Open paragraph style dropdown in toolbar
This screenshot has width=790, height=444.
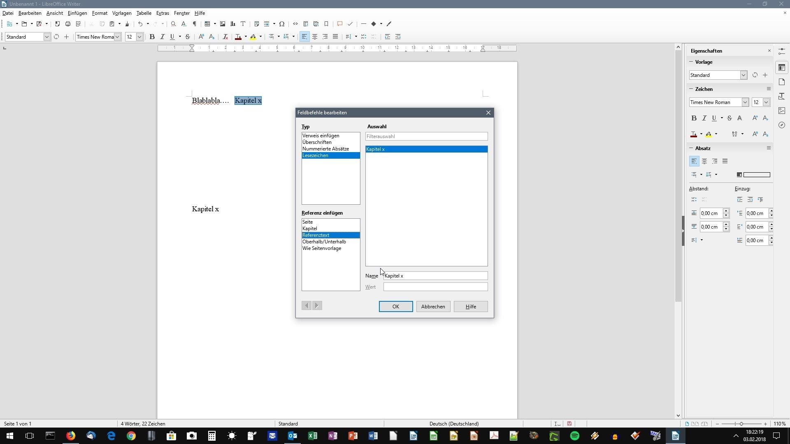[x=47, y=37]
